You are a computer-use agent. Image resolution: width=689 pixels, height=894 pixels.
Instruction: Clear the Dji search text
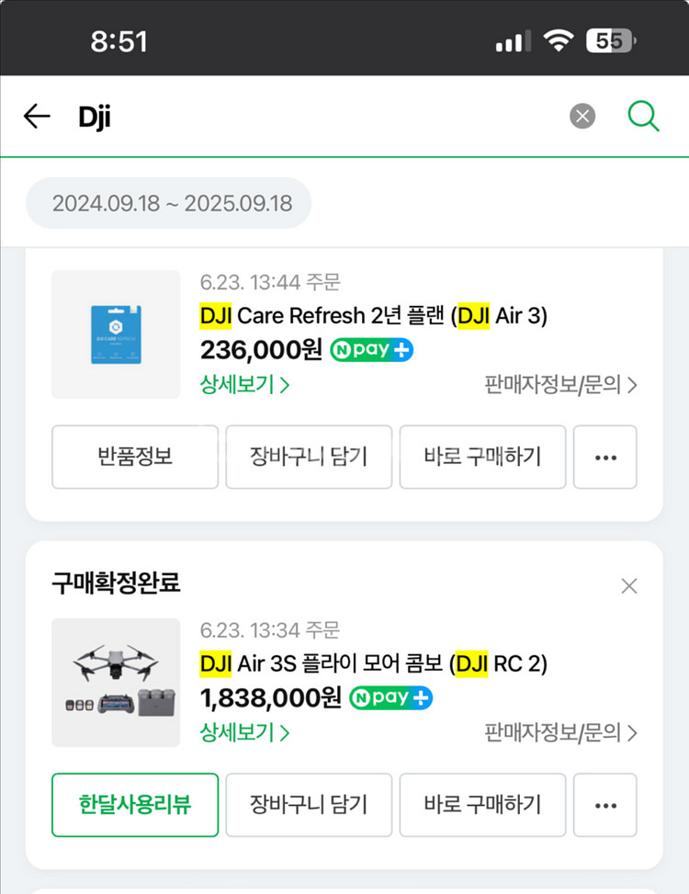(582, 117)
